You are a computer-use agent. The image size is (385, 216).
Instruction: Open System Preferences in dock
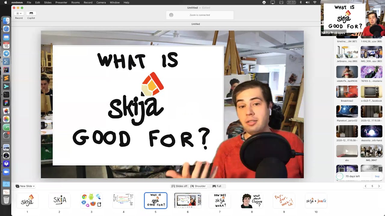coord(6,135)
